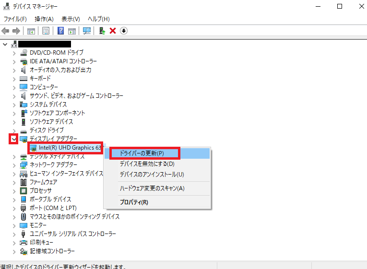The image size is (367, 269).
Task: Click the scan for hardware changes monitor icon
Action: [87, 31]
